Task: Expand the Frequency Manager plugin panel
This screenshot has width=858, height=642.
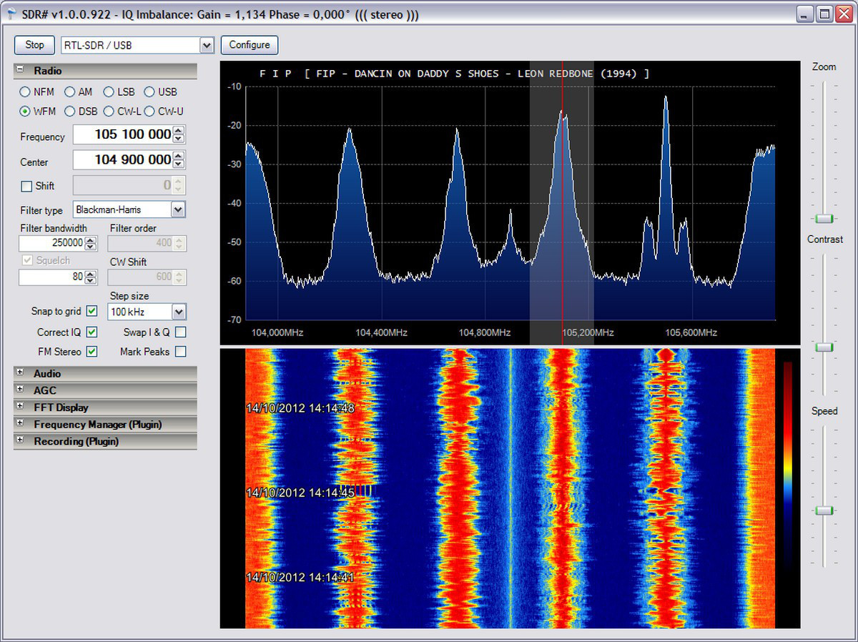Action: (x=20, y=424)
